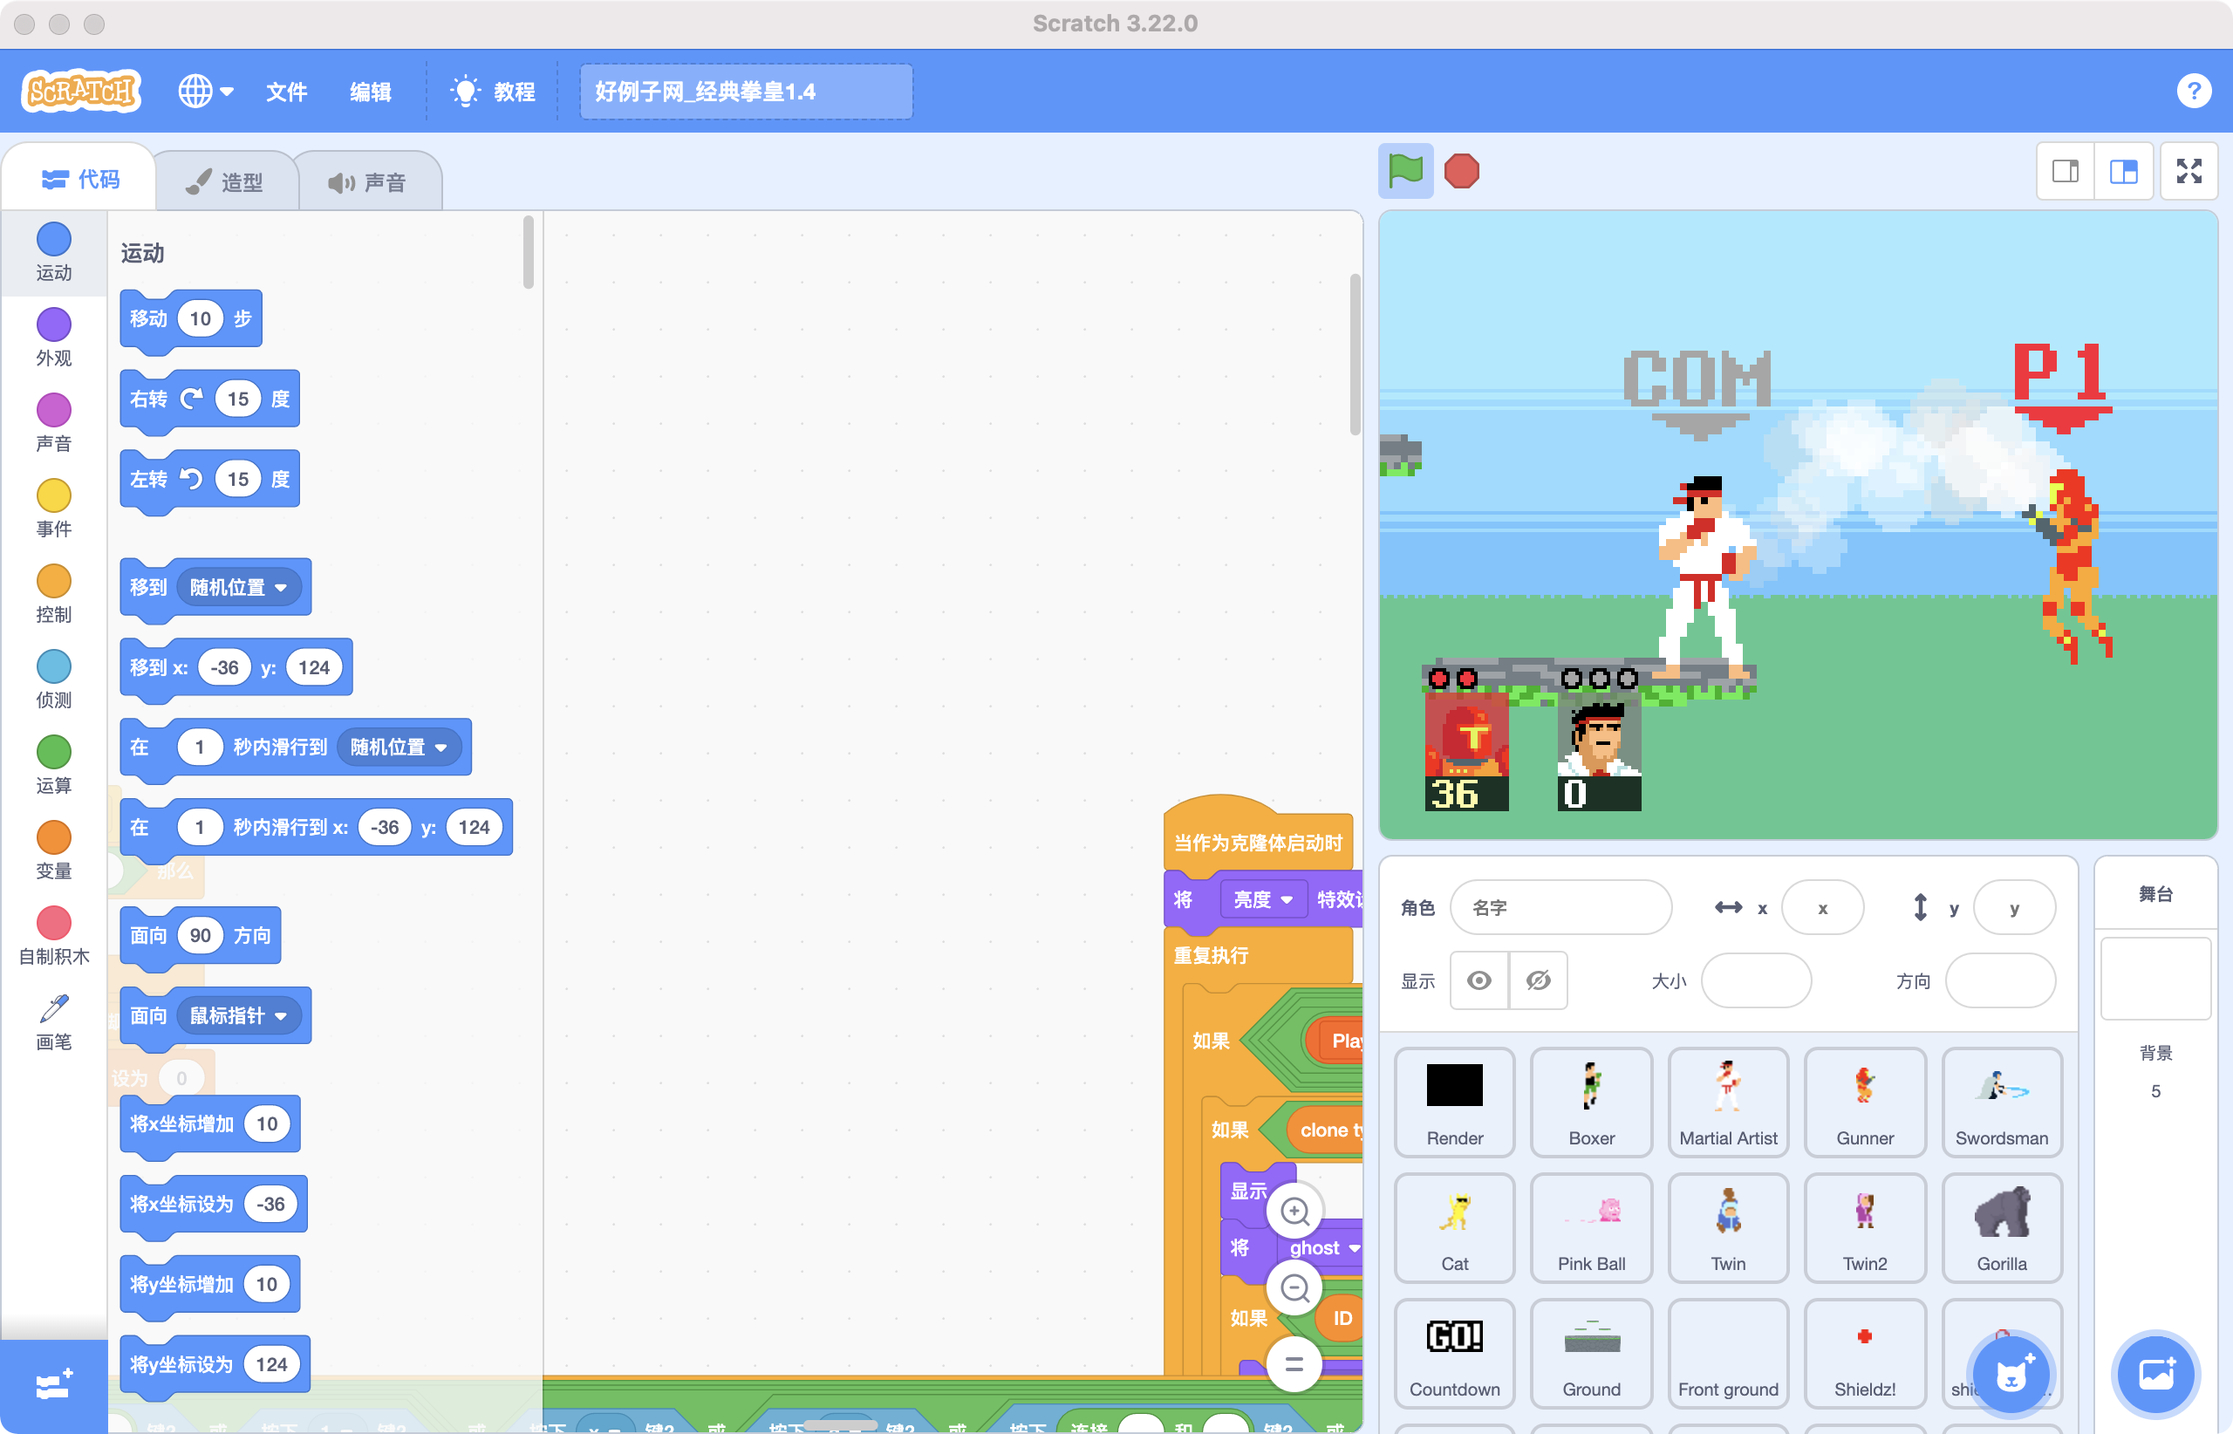Select the Shieldz! sprite
The width and height of the screenshot is (2233, 1434).
1865,1354
